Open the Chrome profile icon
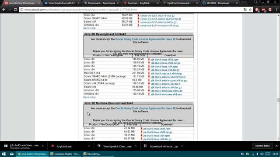Viewport: 280px width, 157px height. [x=257, y=2]
